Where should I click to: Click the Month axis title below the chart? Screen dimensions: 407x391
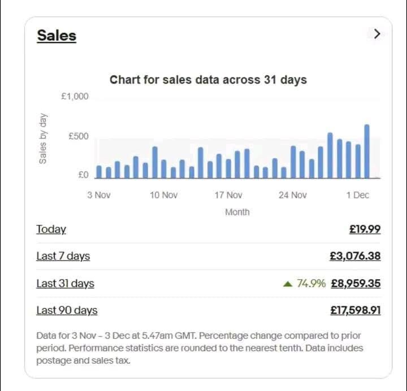(237, 212)
